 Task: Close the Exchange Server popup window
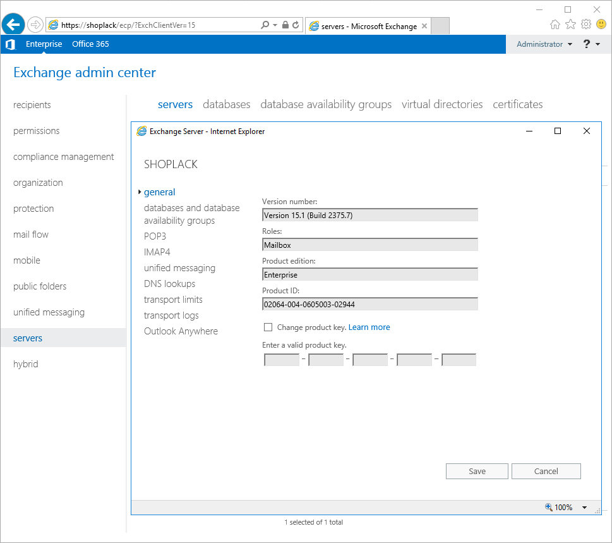pos(587,131)
